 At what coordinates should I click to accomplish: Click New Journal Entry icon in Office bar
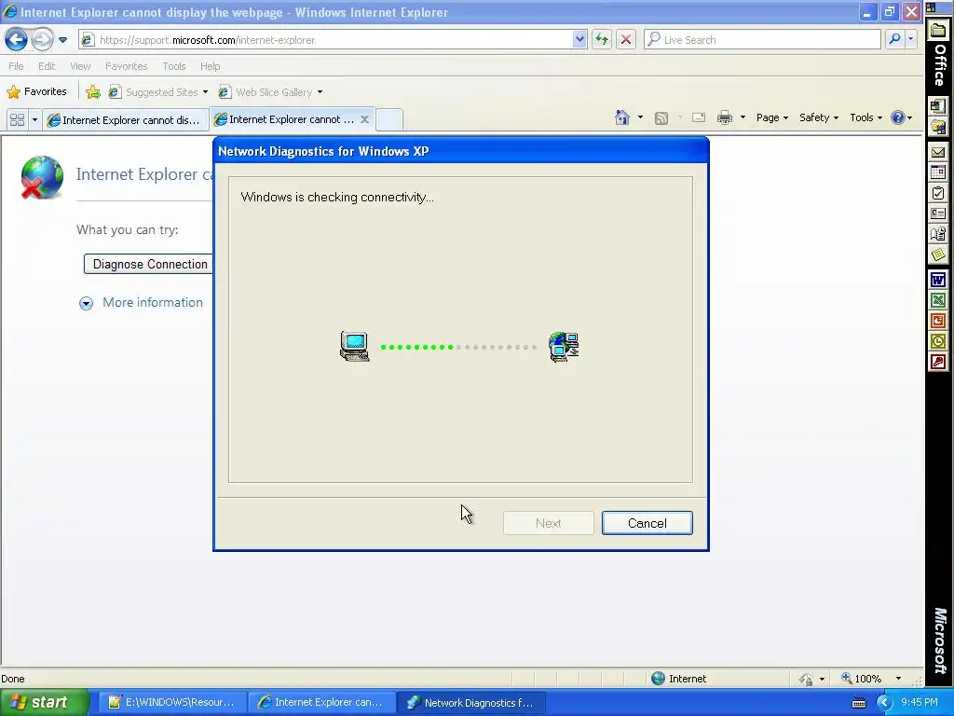coord(938,234)
